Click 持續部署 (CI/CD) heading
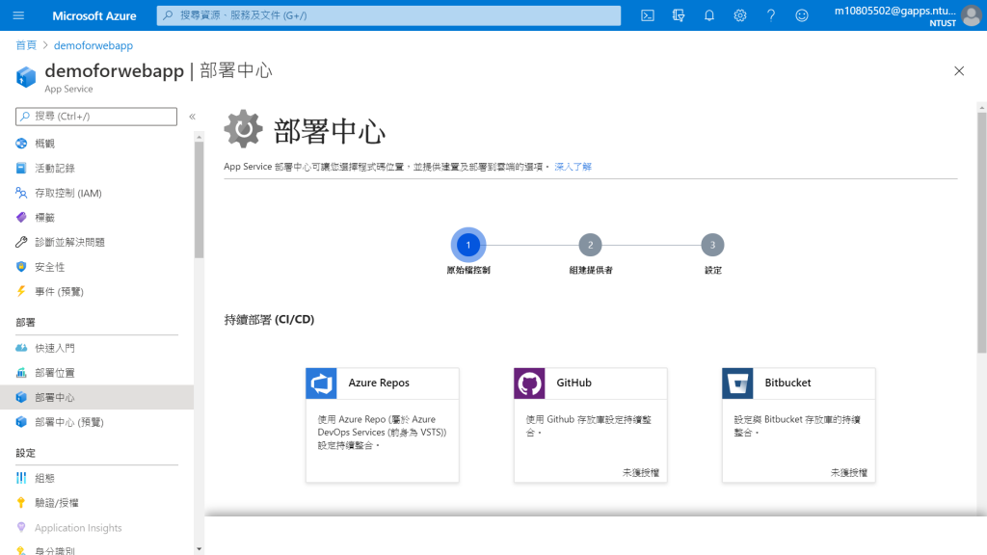Viewport: 987px width, 555px height. [x=270, y=320]
